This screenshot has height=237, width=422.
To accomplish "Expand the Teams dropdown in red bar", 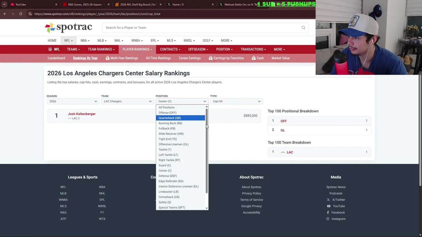I will [x=73, y=49].
